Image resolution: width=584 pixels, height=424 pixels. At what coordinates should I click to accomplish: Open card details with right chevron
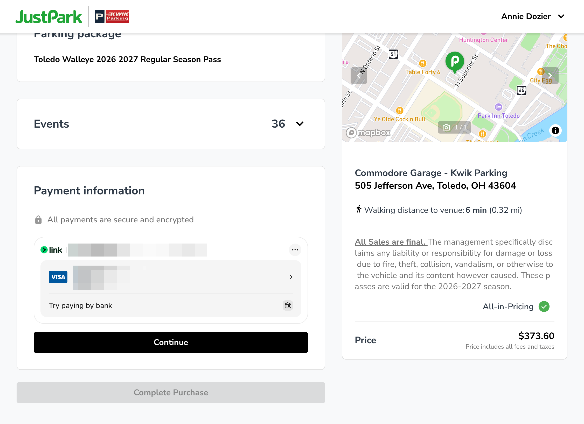tap(291, 277)
